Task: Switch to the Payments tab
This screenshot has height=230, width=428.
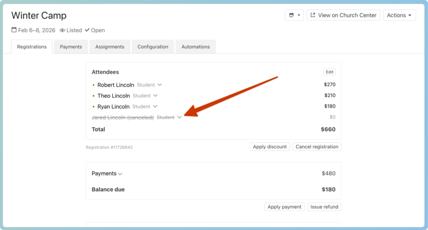Action: tap(71, 47)
